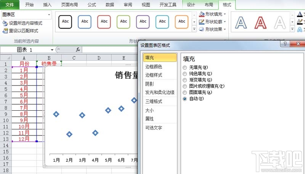The image size is (305, 174).
Task: Click the text outline pencil icon
Action: point(300,22)
